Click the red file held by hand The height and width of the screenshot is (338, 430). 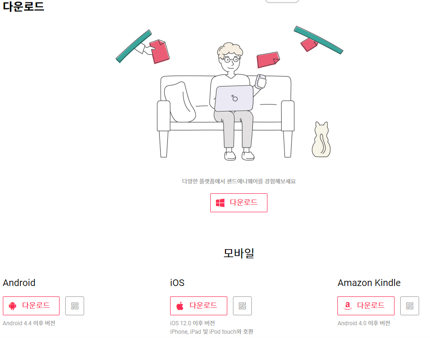pos(159,52)
